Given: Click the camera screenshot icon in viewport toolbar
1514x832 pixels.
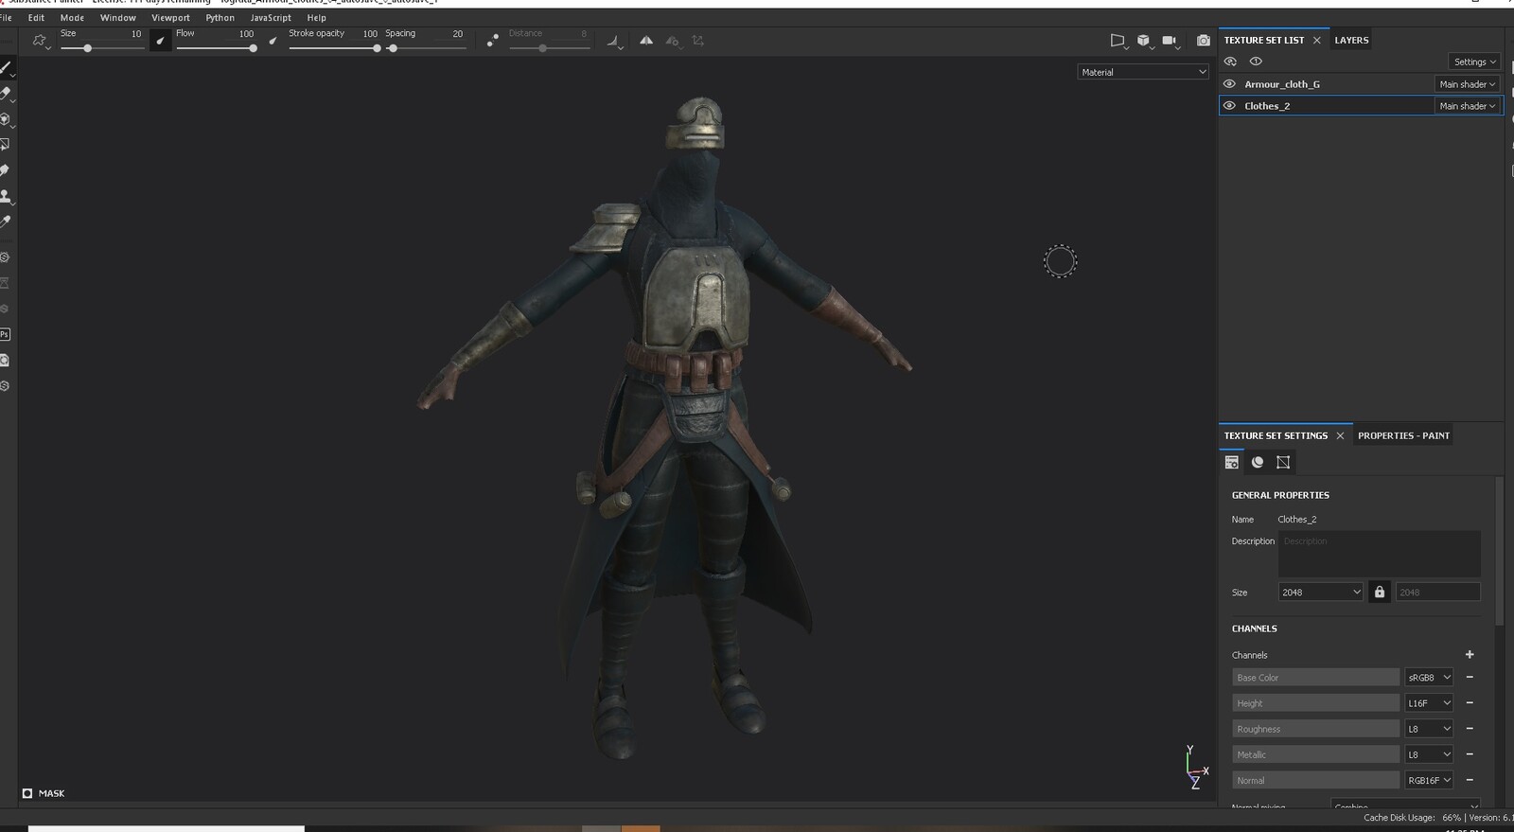Looking at the screenshot, I should 1203,41.
